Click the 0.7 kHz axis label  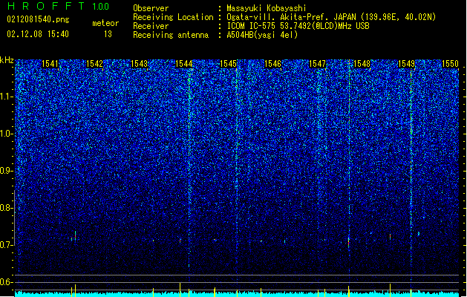[x=6, y=245]
